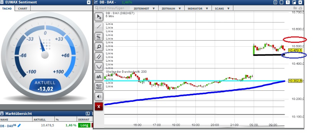Open the INDIKATOR dropdown
Image resolution: width=315 pixels, height=139 pixels.
[x=197, y=8]
